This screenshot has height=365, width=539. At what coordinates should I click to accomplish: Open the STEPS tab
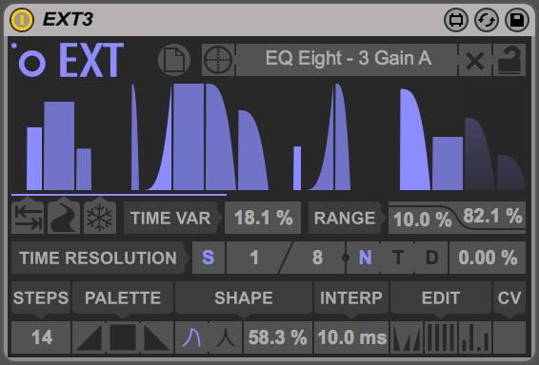click(41, 298)
